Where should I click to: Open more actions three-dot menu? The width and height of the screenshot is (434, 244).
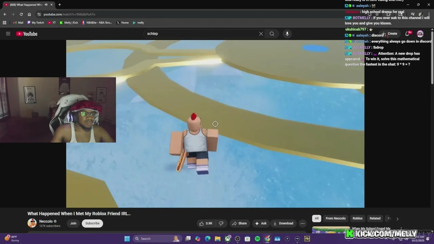[x=302, y=223]
